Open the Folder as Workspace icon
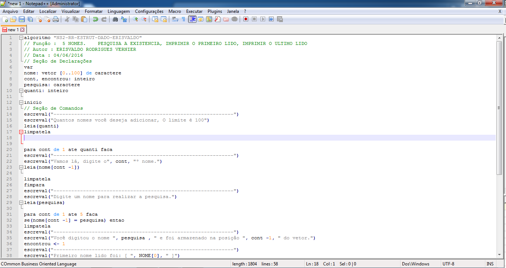This screenshot has height=268, width=506. [226, 19]
